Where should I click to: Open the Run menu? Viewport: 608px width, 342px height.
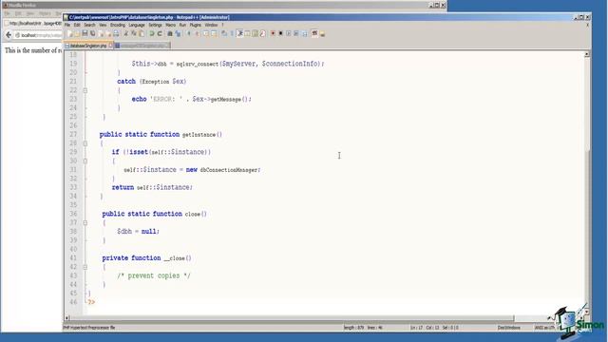pyautogui.click(x=182, y=25)
